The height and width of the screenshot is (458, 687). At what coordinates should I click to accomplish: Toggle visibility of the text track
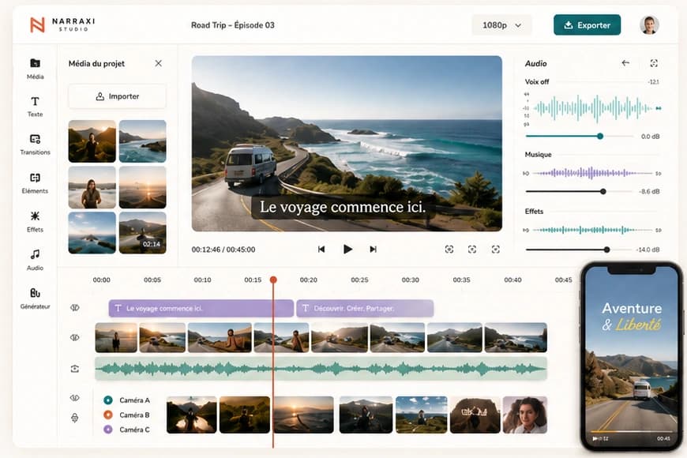click(x=75, y=308)
